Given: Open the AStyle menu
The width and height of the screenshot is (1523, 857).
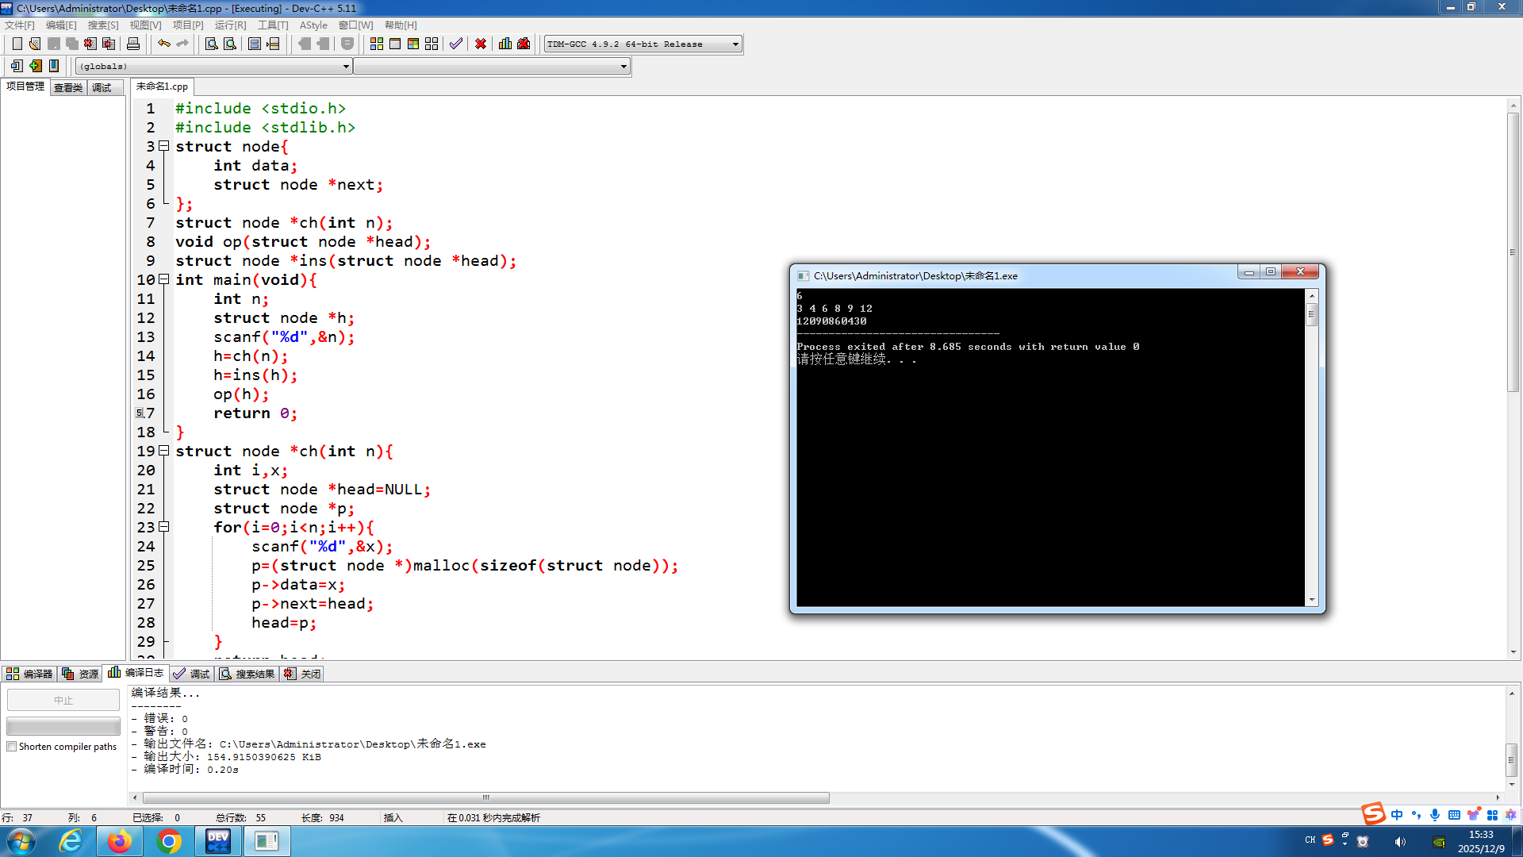Looking at the screenshot, I should (x=313, y=25).
